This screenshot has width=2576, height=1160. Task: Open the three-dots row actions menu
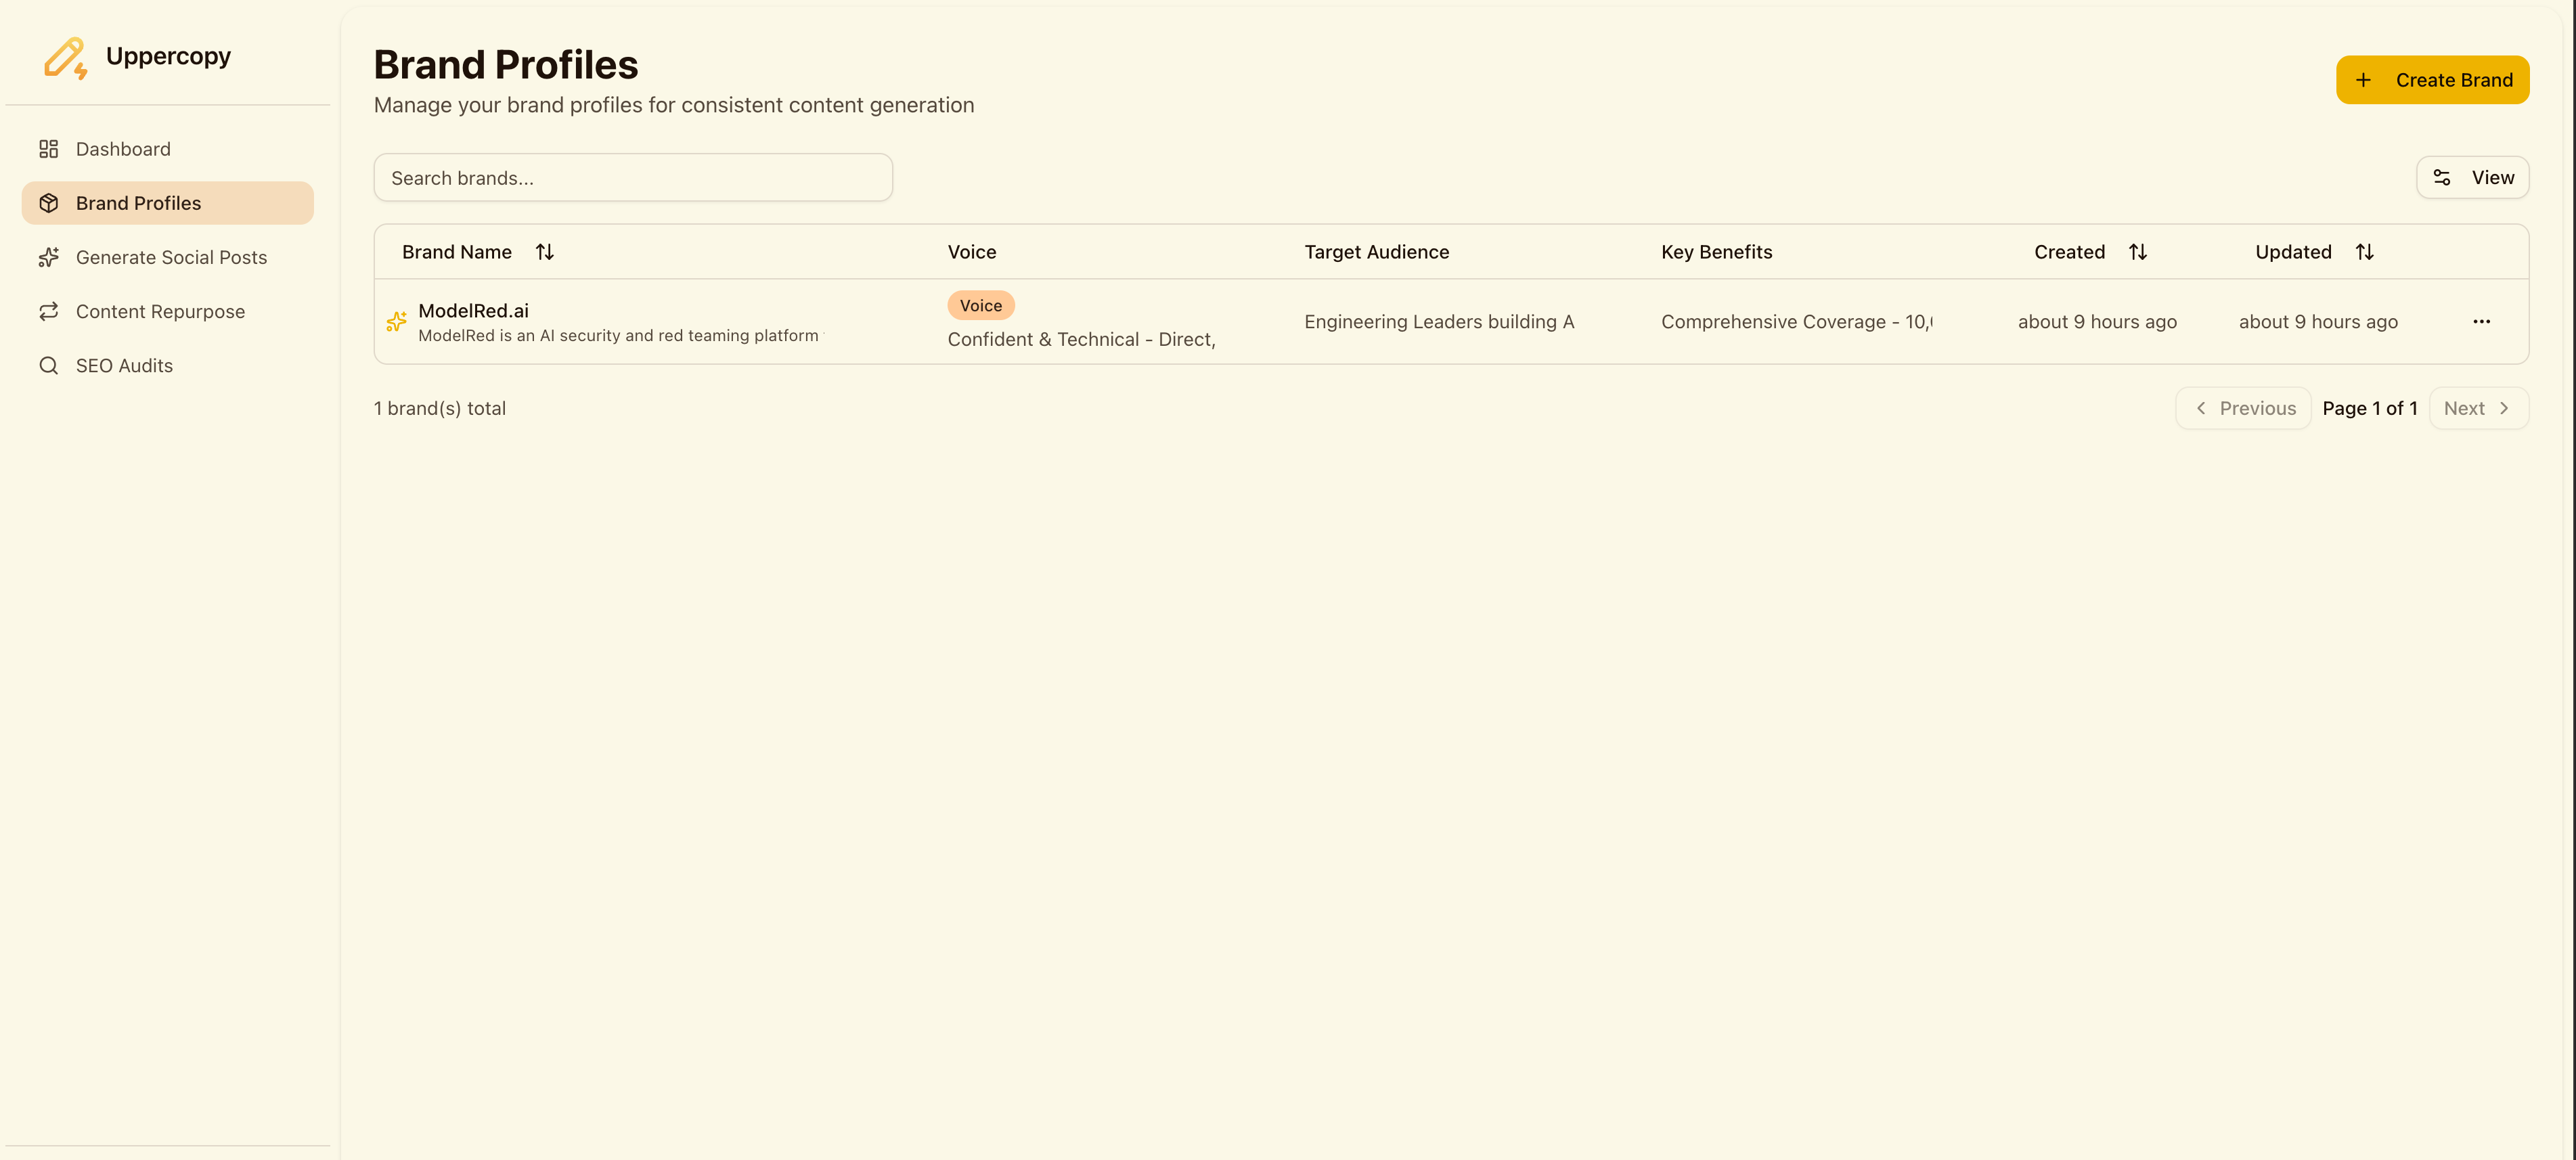(x=2481, y=321)
